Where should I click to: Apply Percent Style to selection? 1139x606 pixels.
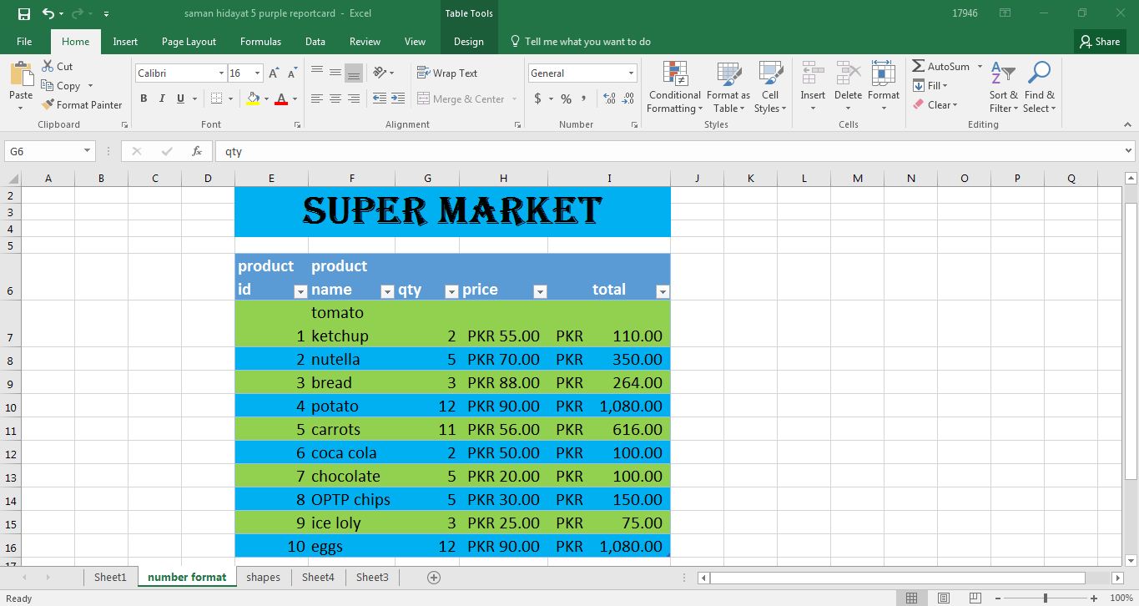[564, 98]
